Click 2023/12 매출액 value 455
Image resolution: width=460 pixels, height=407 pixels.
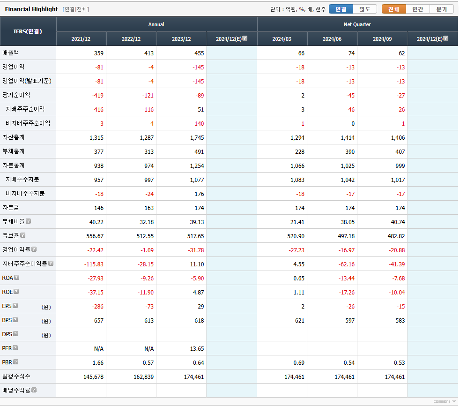coord(199,53)
